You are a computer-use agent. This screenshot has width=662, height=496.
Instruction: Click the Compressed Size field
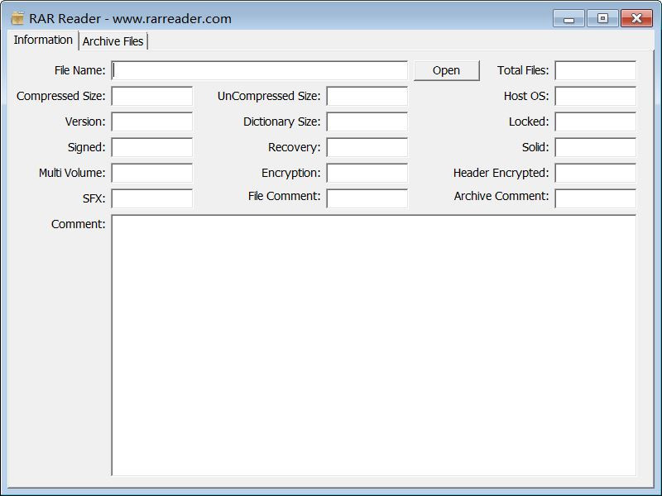coord(152,96)
